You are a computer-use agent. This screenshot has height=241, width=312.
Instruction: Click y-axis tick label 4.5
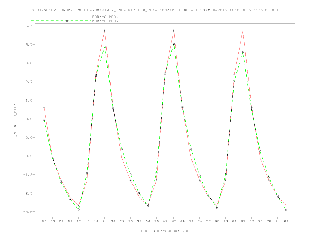29,44
